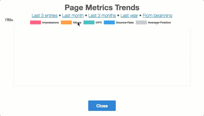Image resolution: width=204 pixels, height=116 pixels.
Task: Show the Impressions series via its label
Action: [x=50, y=23]
